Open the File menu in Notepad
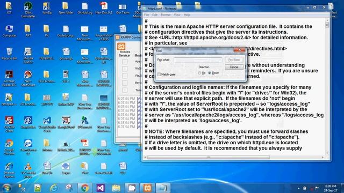 coord(147,15)
